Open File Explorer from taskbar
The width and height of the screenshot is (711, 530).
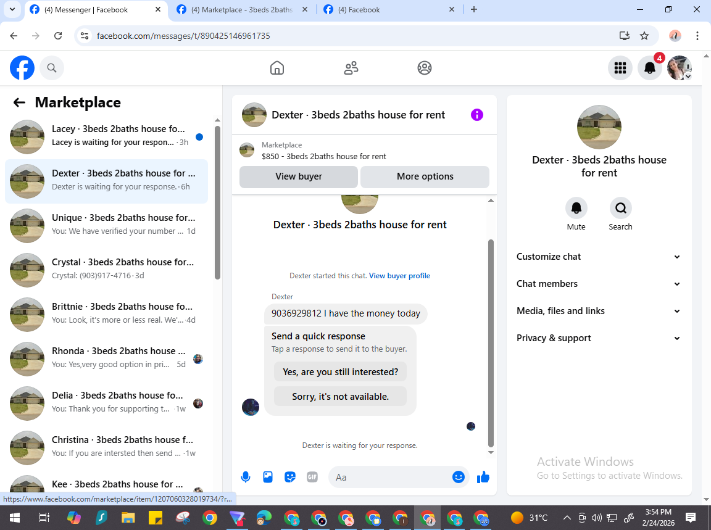(x=128, y=517)
